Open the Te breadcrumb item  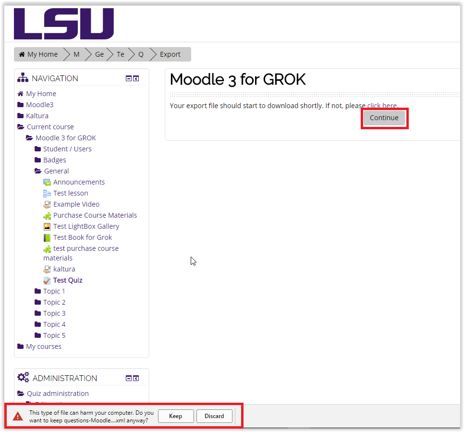pyautogui.click(x=121, y=54)
